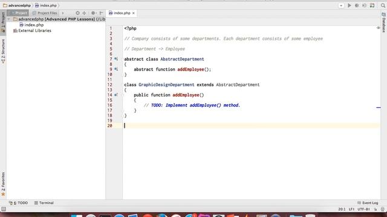Viewport: 387px width, 217px height.
Task: Open the 6: TODO tool window
Action: (19, 203)
